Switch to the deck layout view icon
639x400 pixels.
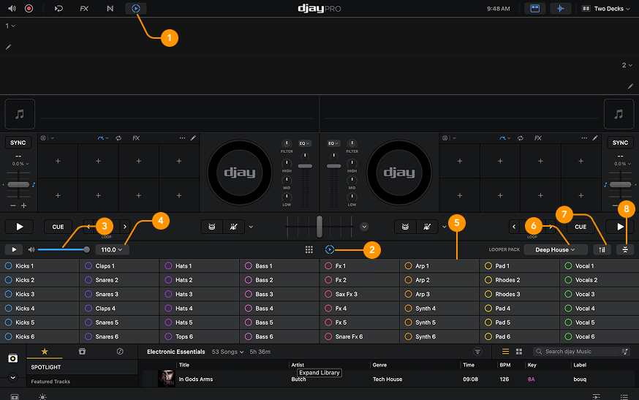534,8
